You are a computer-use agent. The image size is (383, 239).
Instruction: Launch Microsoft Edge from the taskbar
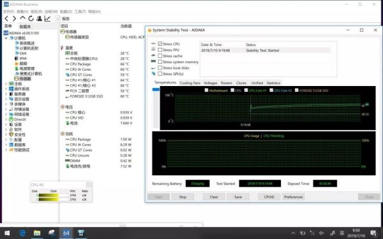pos(22,233)
